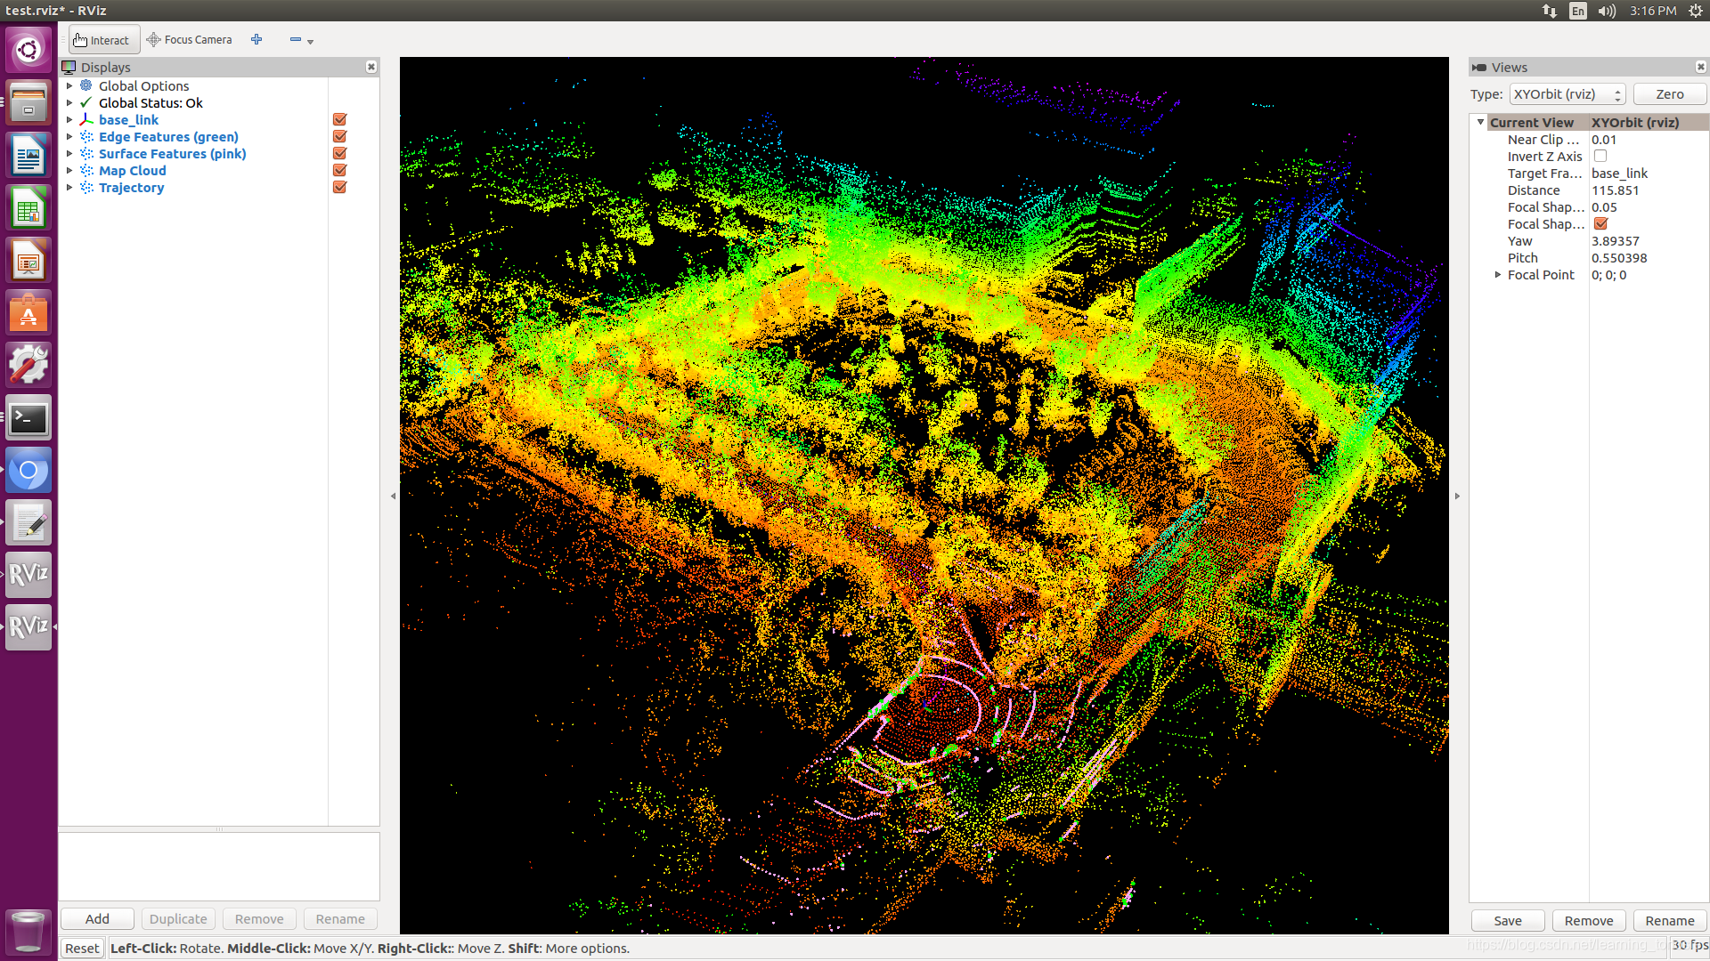1710x961 pixels.
Task: Click the Duplicate button
Action: tap(178, 919)
